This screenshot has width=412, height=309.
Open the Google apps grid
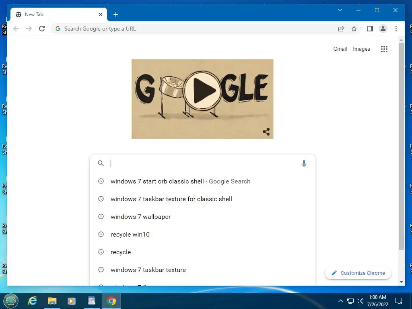pyautogui.click(x=384, y=49)
